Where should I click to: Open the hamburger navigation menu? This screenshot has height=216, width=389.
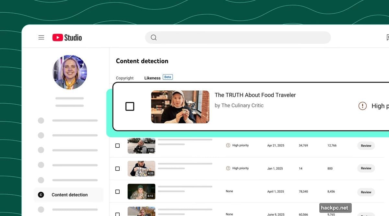click(x=41, y=37)
